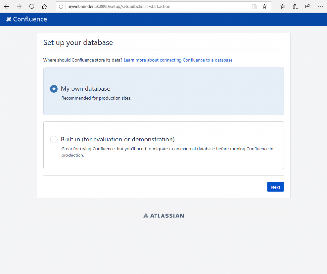Go back to the previous page
This screenshot has height=274, width=327.
[x=7, y=6]
